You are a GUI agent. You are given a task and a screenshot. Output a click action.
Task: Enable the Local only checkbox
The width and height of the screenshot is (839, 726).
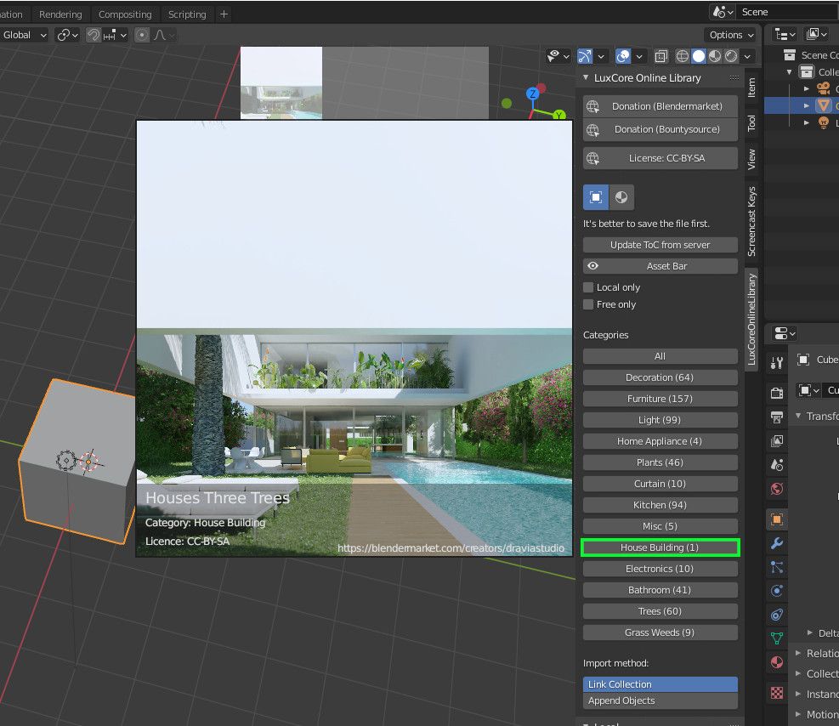(x=588, y=287)
